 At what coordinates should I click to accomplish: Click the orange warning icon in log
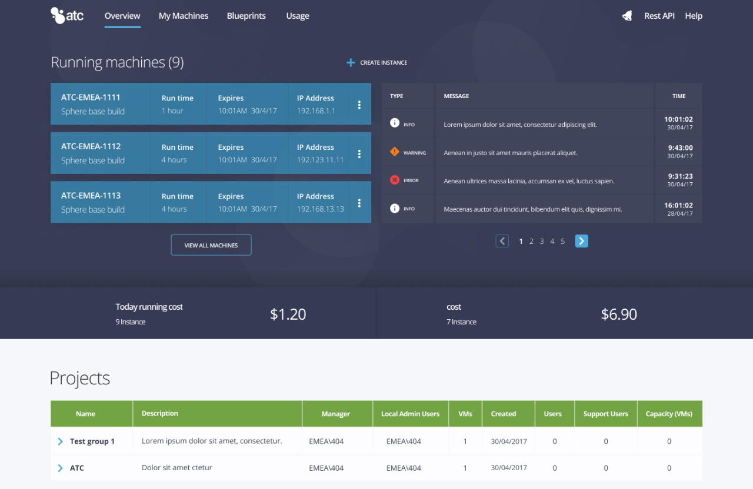pyautogui.click(x=395, y=152)
